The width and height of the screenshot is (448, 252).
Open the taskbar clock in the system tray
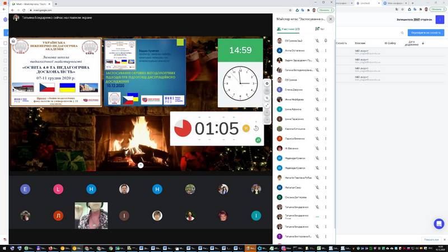point(440,248)
